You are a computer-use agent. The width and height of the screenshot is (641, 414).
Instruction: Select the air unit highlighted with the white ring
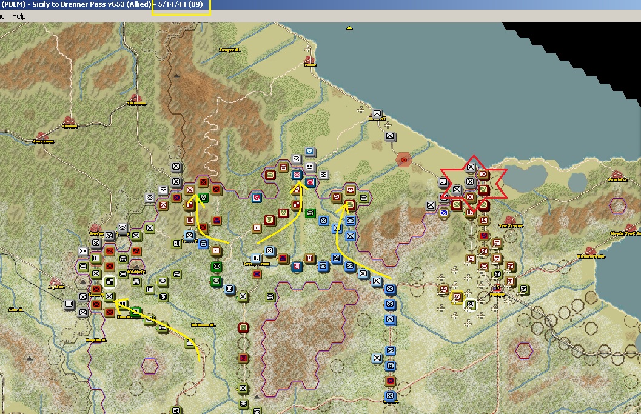point(470,304)
